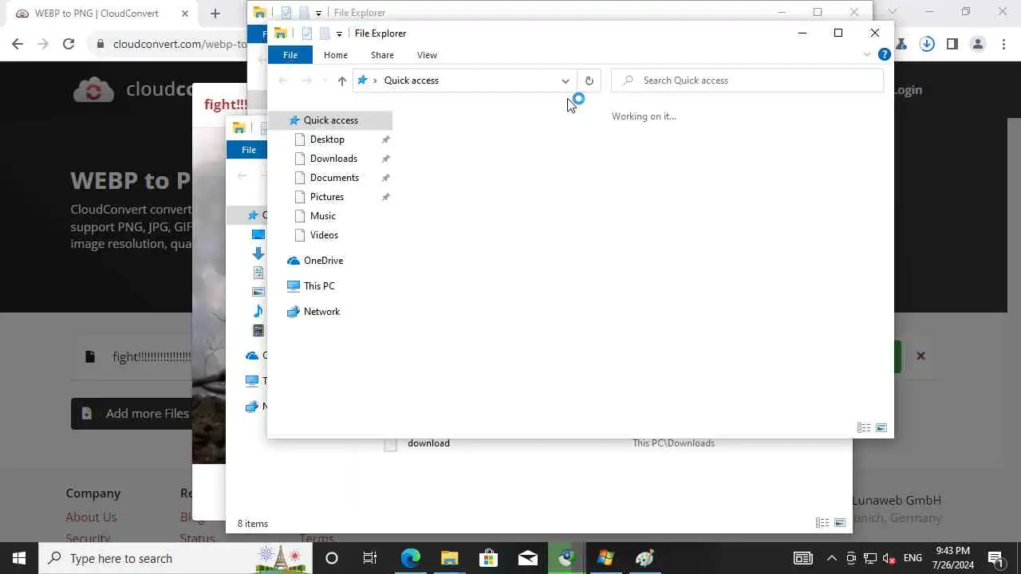Click the Up one level arrow

[x=342, y=81]
